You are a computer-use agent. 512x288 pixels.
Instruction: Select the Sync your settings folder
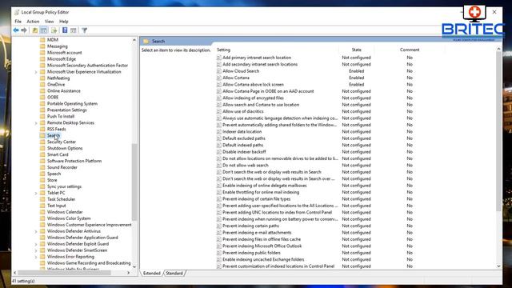(64, 186)
